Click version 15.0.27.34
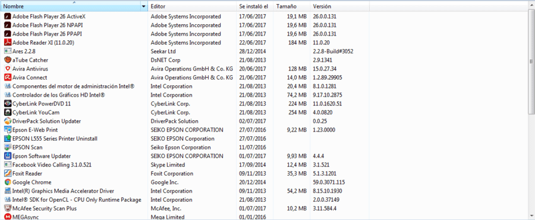The image size is (535, 220). pyautogui.click(x=325, y=69)
